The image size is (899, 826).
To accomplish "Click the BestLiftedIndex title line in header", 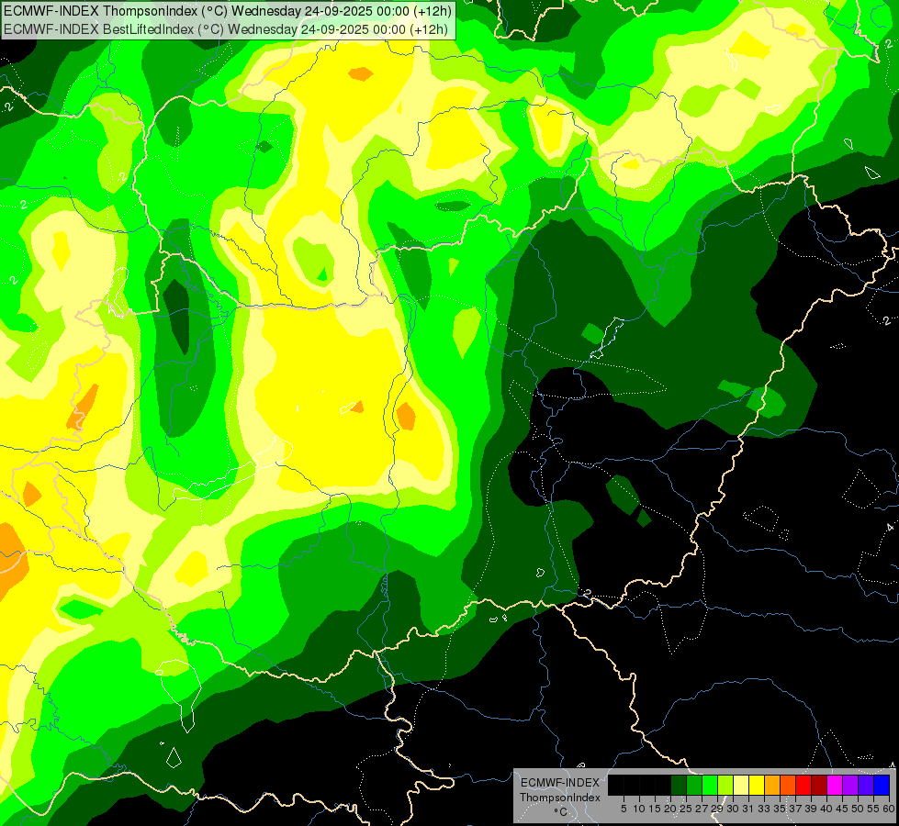I will pyautogui.click(x=226, y=28).
